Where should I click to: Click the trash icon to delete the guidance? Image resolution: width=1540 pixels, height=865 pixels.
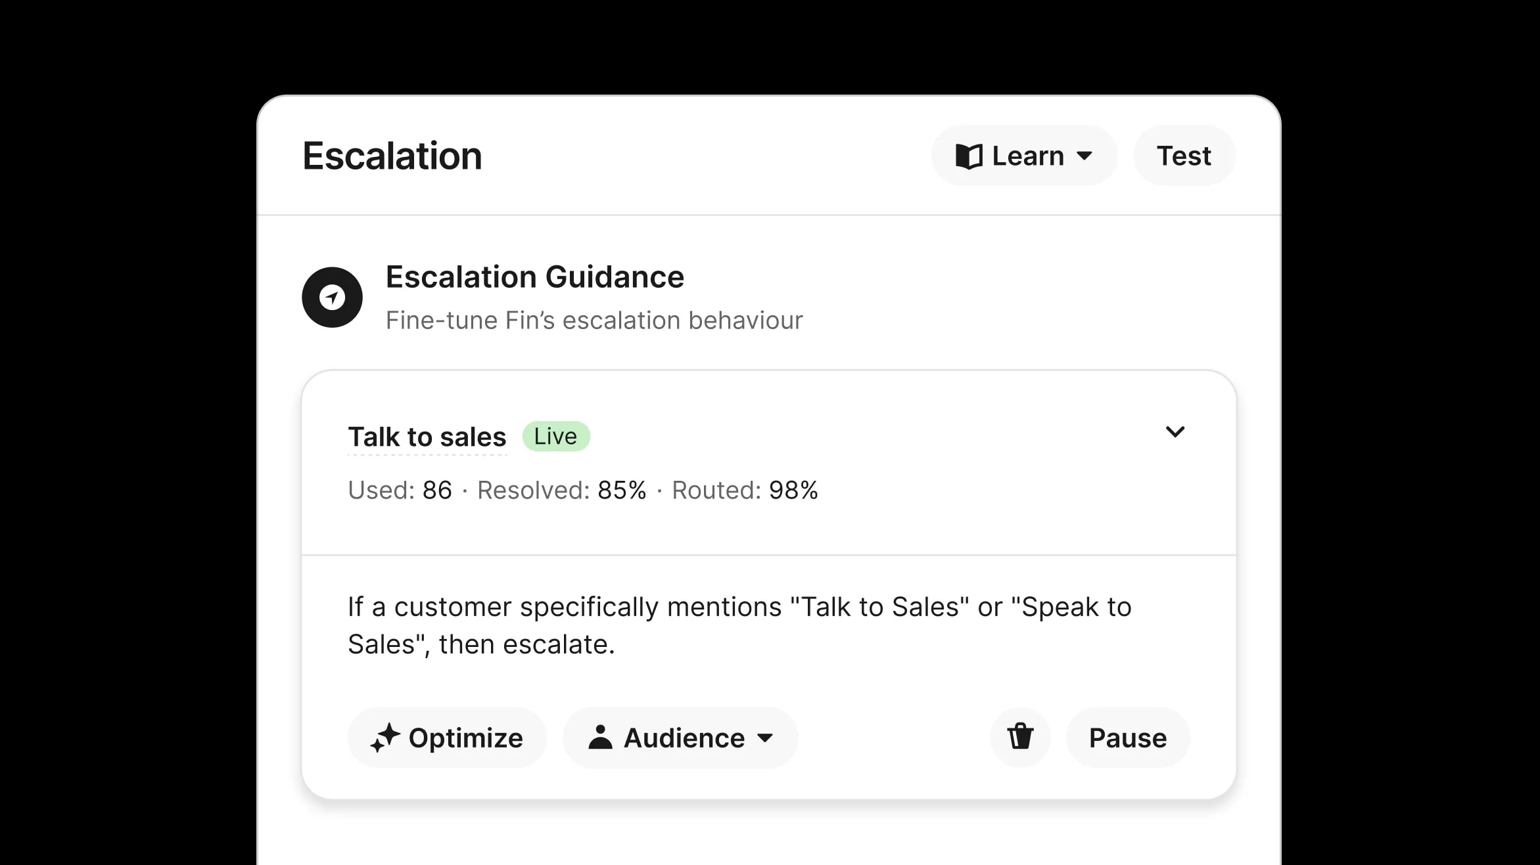(x=1019, y=737)
